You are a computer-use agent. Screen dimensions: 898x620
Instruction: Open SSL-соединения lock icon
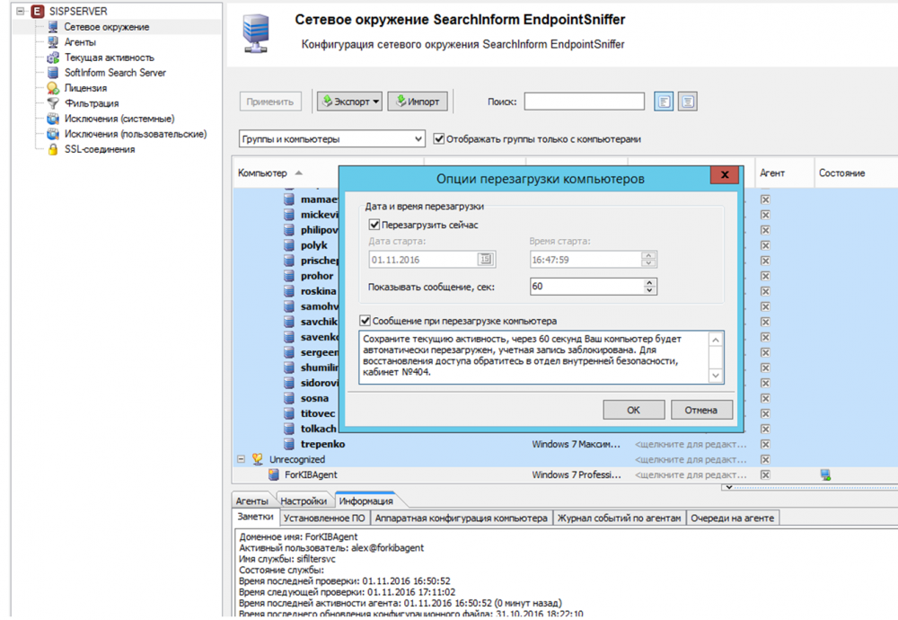pos(53,149)
